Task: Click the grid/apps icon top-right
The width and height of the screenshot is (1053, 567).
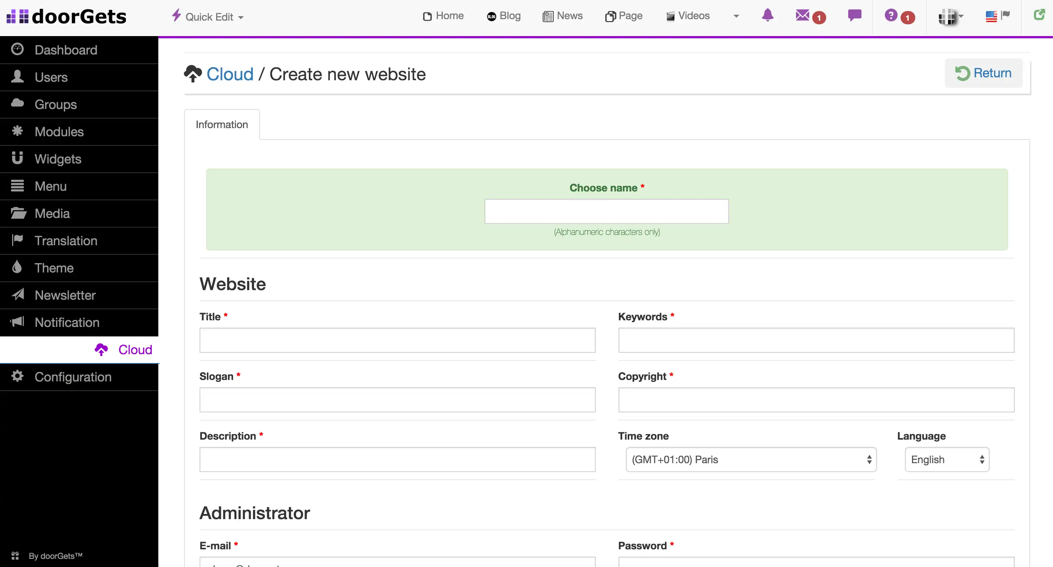Action: click(948, 16)
